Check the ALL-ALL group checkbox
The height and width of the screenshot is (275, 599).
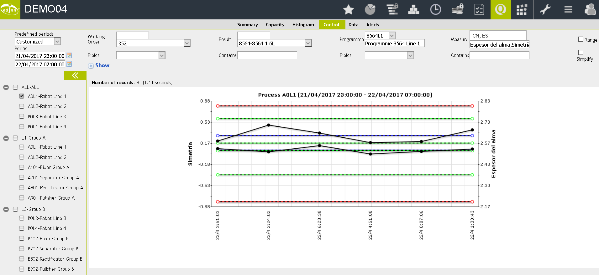(15, 87)
